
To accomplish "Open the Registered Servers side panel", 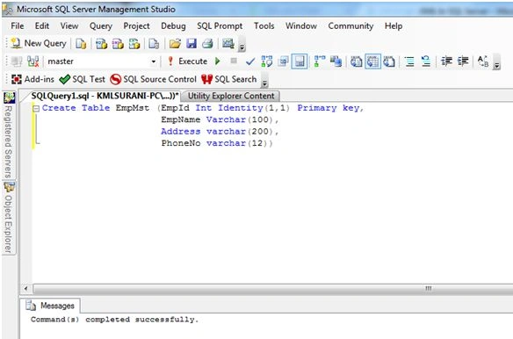I will 9,135.
